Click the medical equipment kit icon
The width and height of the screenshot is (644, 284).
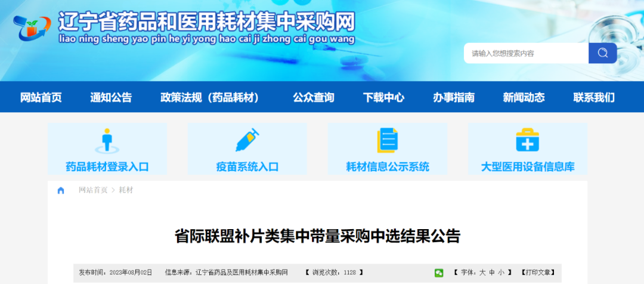tap(527, 140)
